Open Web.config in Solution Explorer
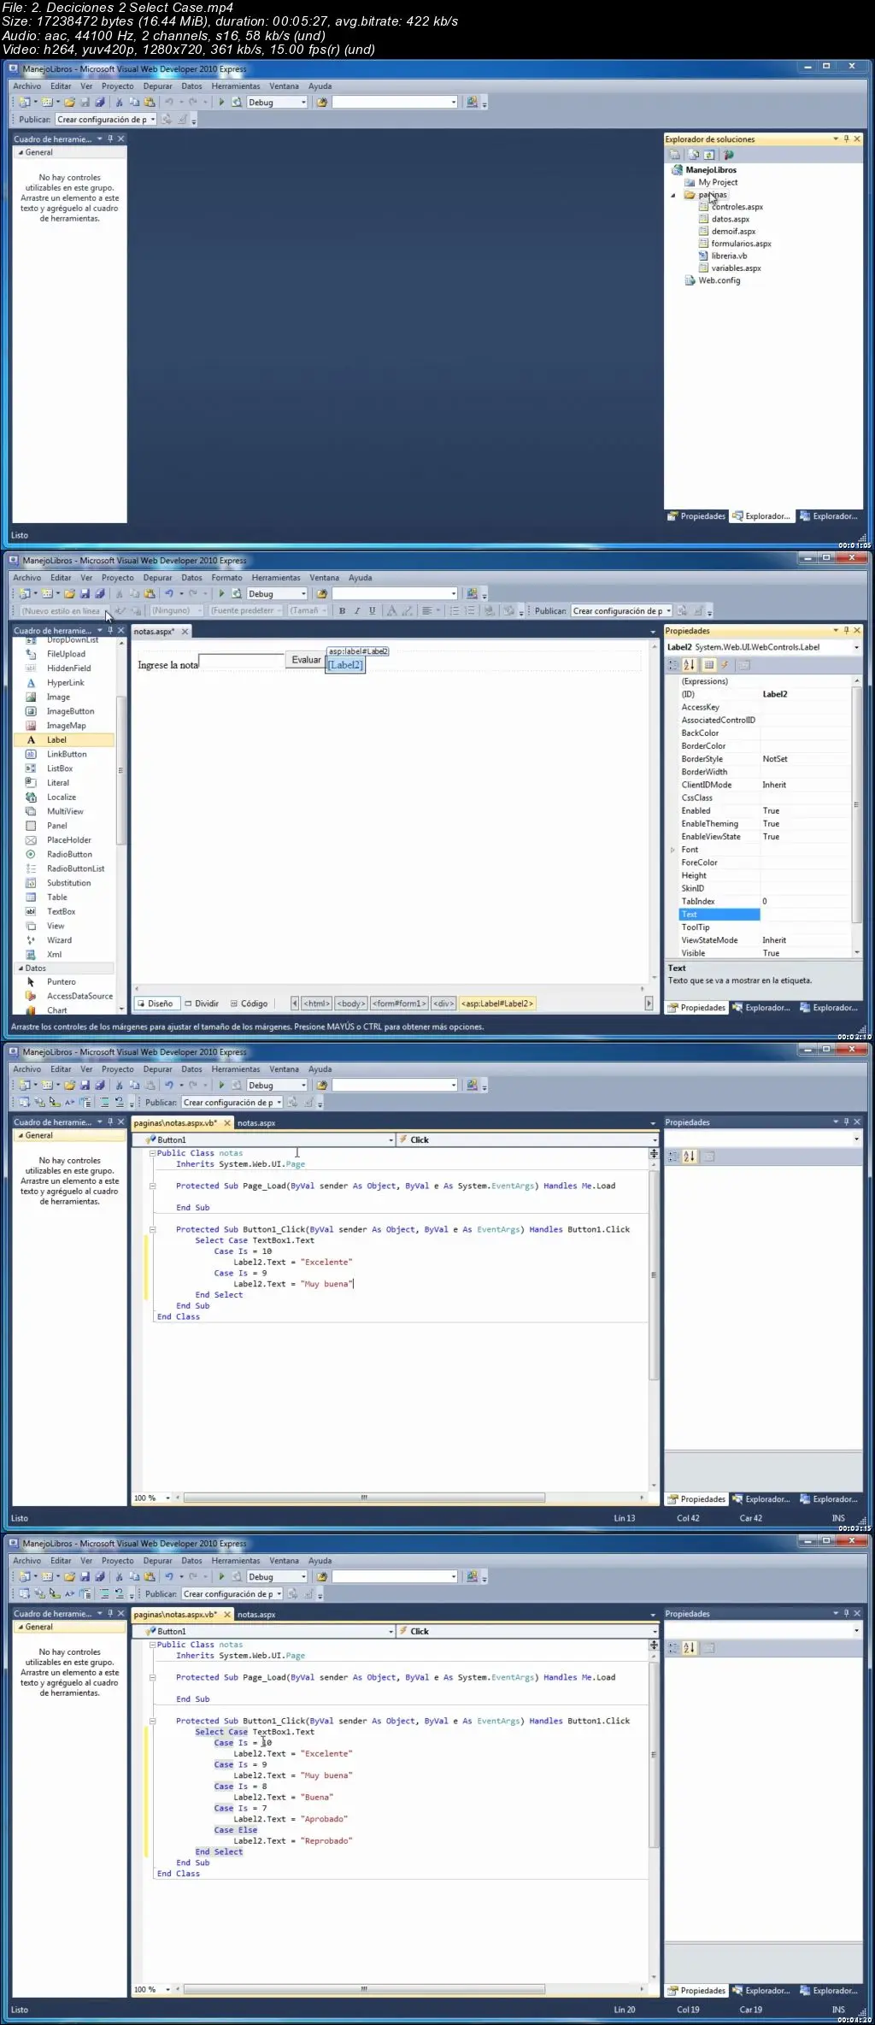This screenshot has height=2025, width=875. [x=713, y=280]
